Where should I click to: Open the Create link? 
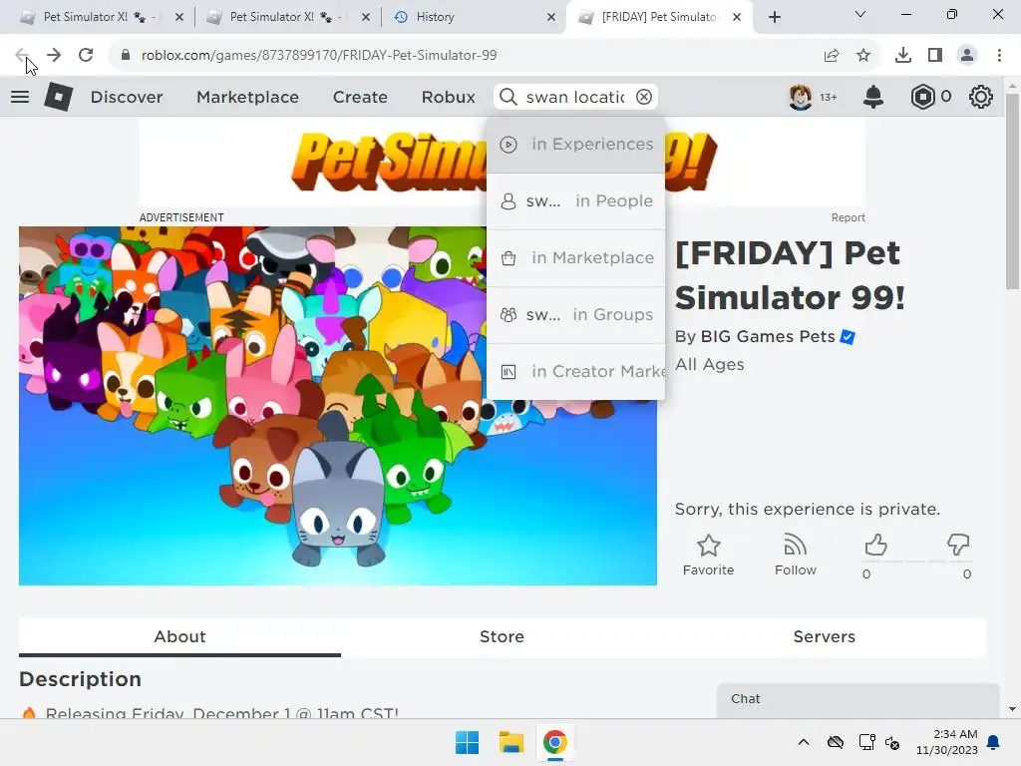click(360, 97)
